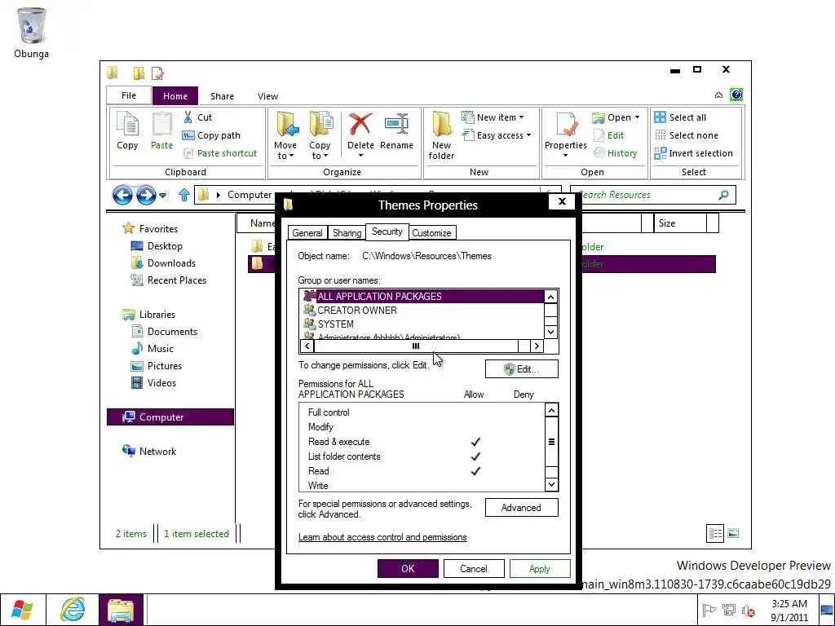
Task: Open Obunga recycle bin desktop icon
Action: coord(32,33)
